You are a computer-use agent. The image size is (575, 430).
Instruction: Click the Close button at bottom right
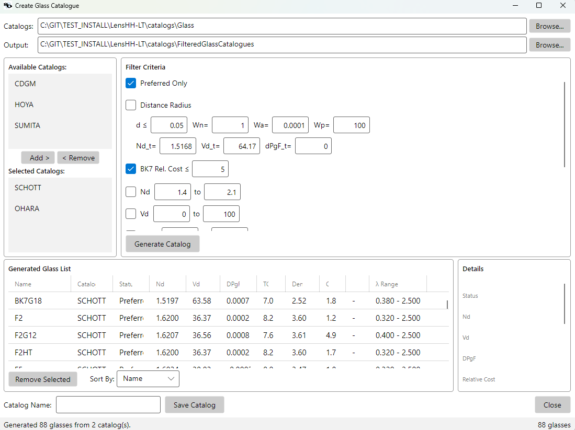(x=553, y=405)
